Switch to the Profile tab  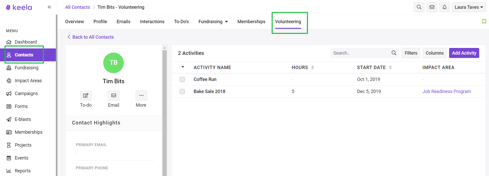pos(100,22)
